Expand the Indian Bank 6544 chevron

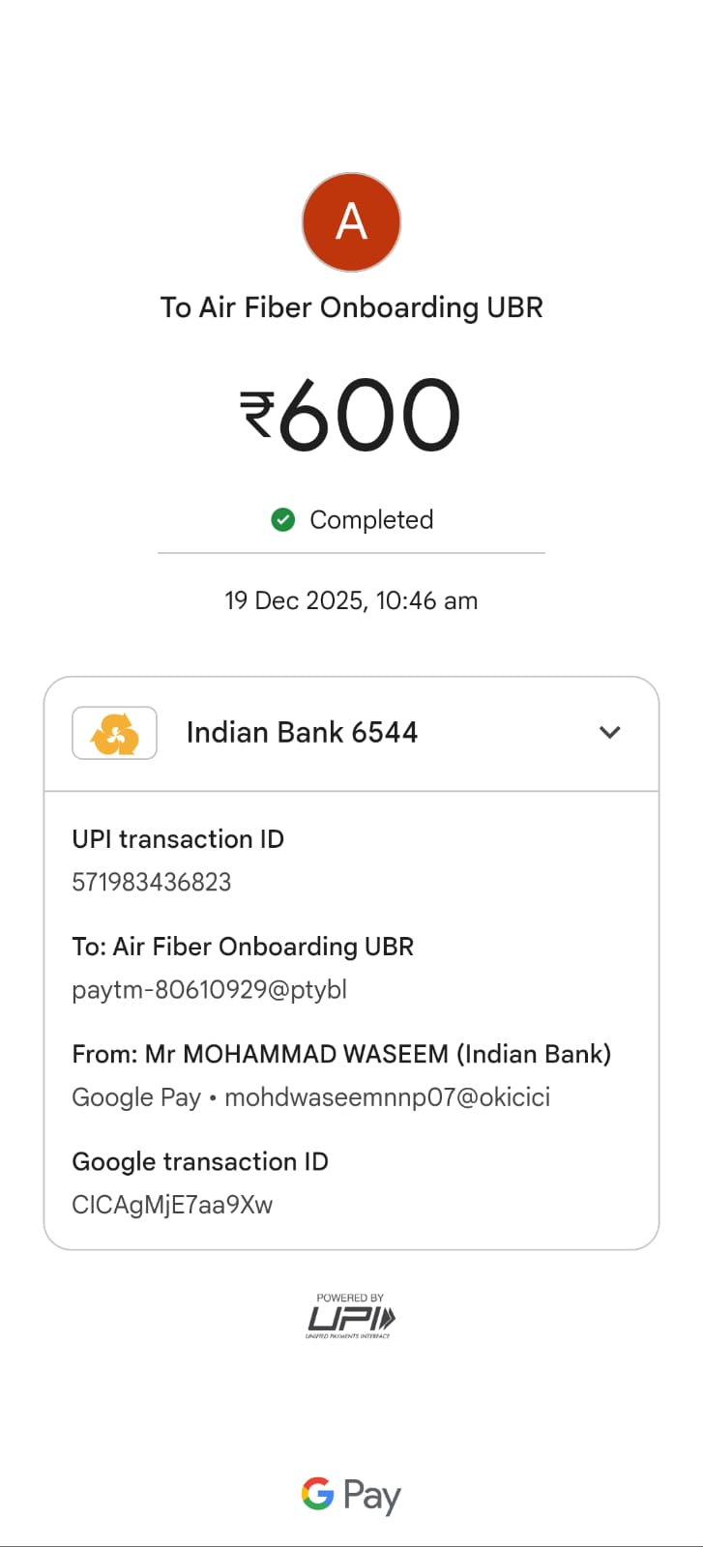click(x=609, y=732)
